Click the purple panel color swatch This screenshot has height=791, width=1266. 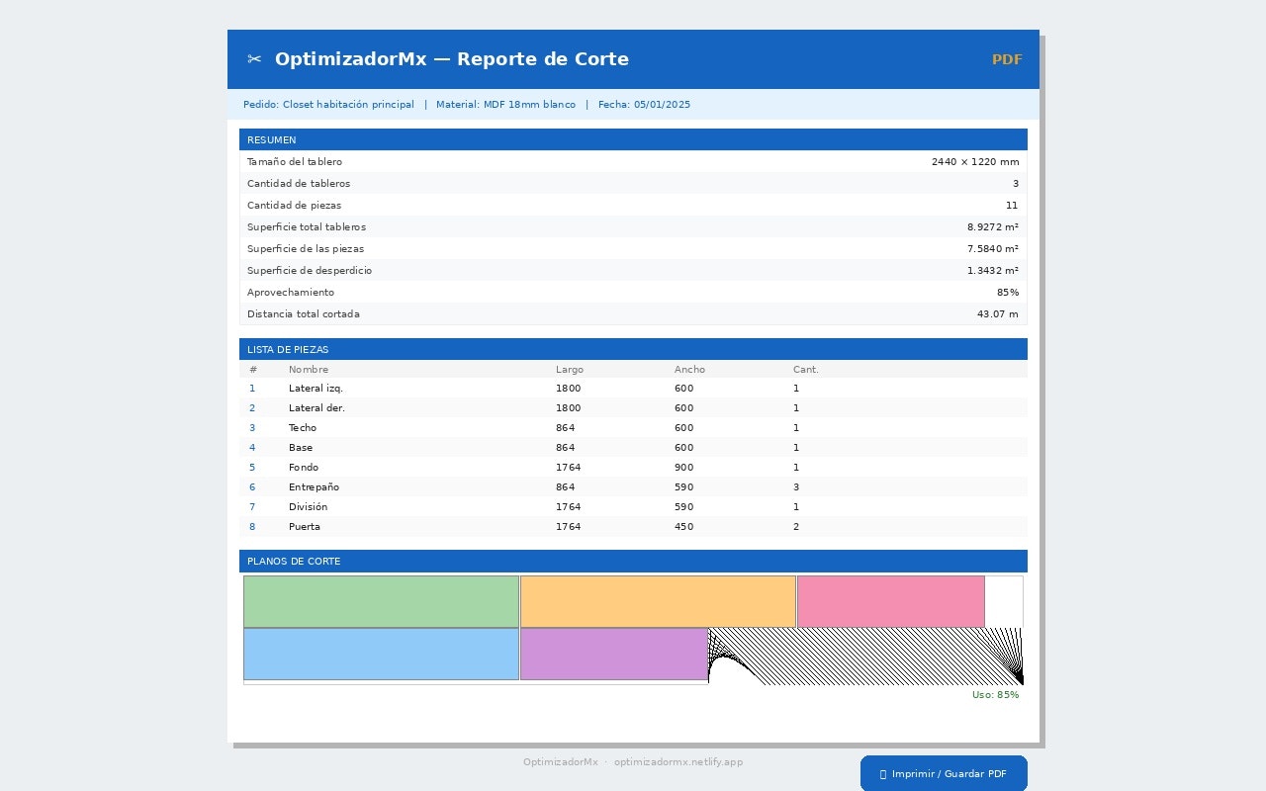[613, 654]
